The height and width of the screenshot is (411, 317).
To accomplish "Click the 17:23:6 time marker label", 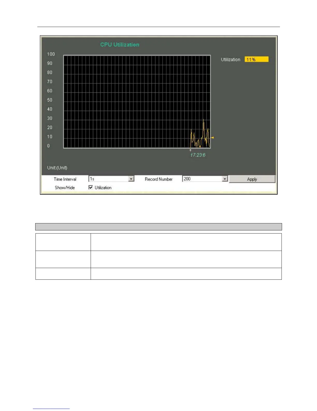I will click(x=198, y=155).
